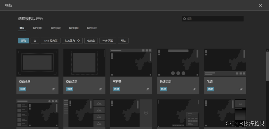Image resolution: width=269 pixels, height=129 pixels.
Task: Click the template list vertical scrollbar
Action: [x=267, y=66]
